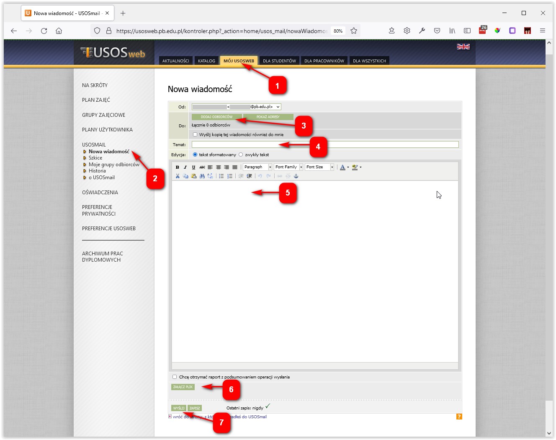Open the text color picker arrow
The image size is (556, 440).
348,167
